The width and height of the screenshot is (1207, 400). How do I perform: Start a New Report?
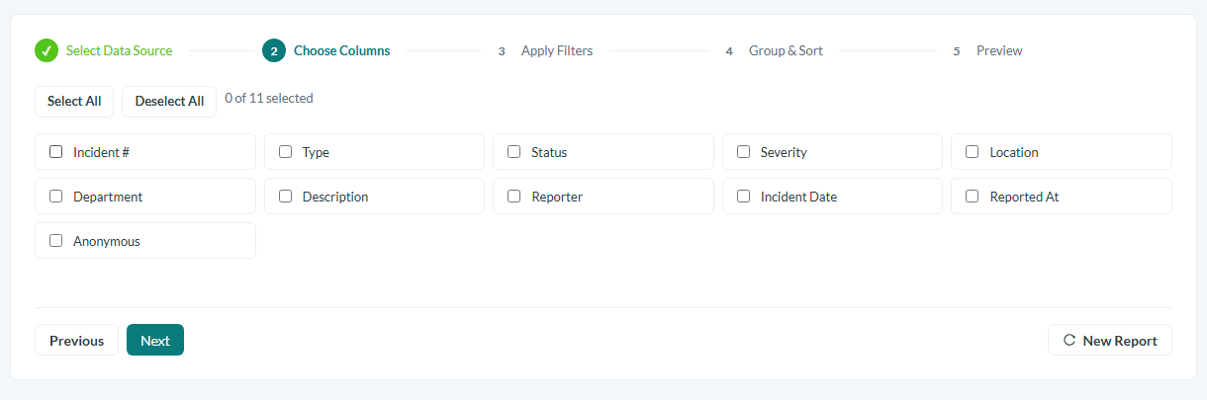[x=1110, y=340]
